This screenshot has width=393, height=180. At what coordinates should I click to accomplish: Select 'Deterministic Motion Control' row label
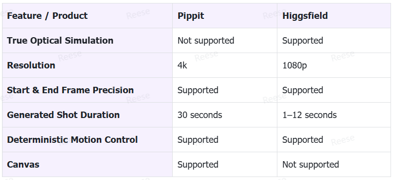[x=72, y=140]
